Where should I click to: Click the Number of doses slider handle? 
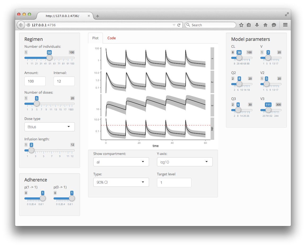37,103
